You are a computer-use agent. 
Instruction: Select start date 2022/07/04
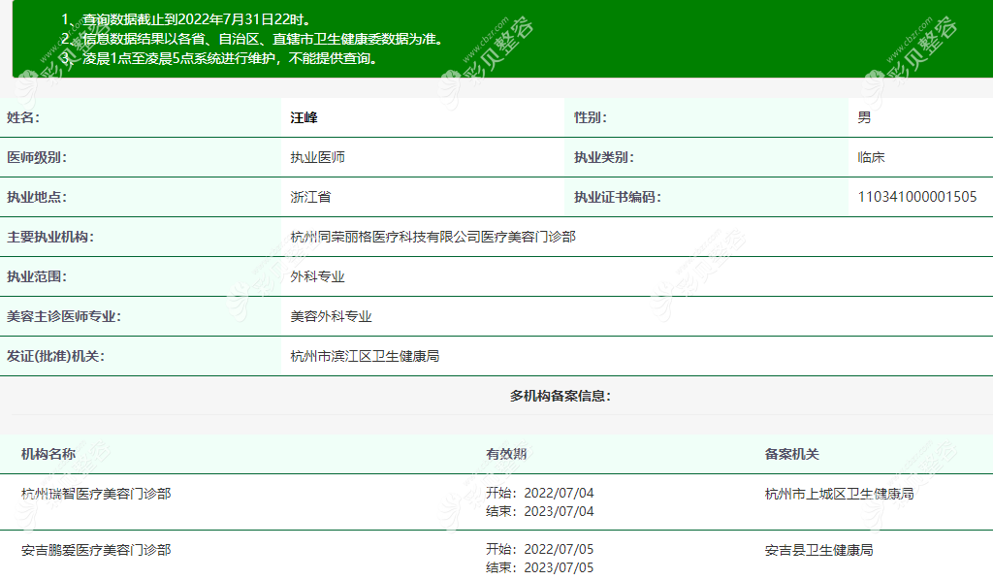559,494
